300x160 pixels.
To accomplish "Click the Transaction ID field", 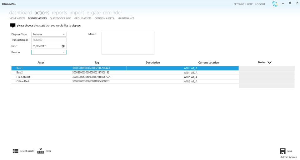I will 49,40.
